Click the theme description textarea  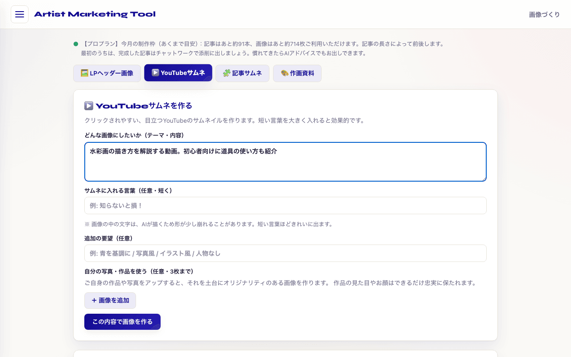(x=285, y=162)
